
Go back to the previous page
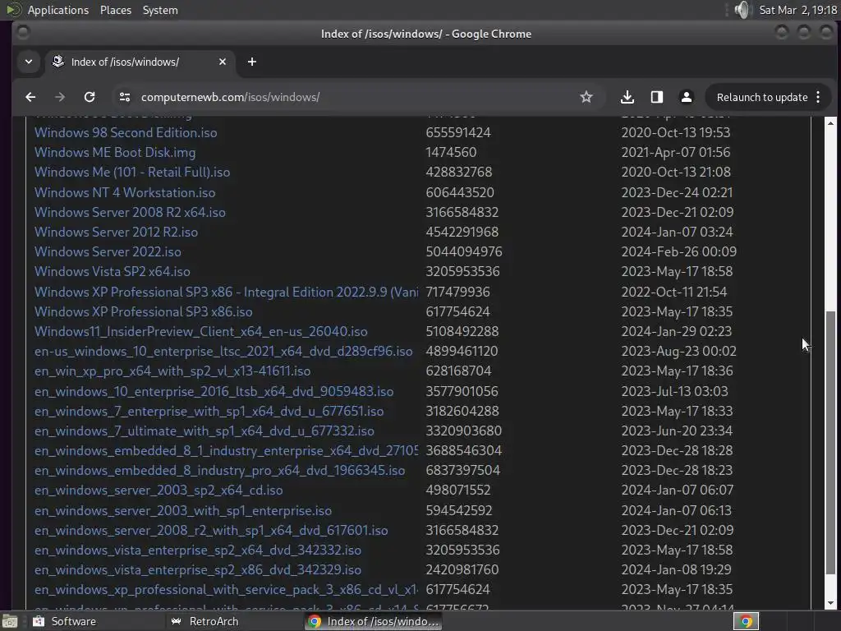(30, 97)
